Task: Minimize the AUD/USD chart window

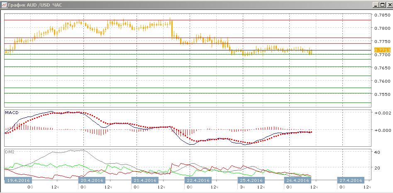Action: pos(376,5)
